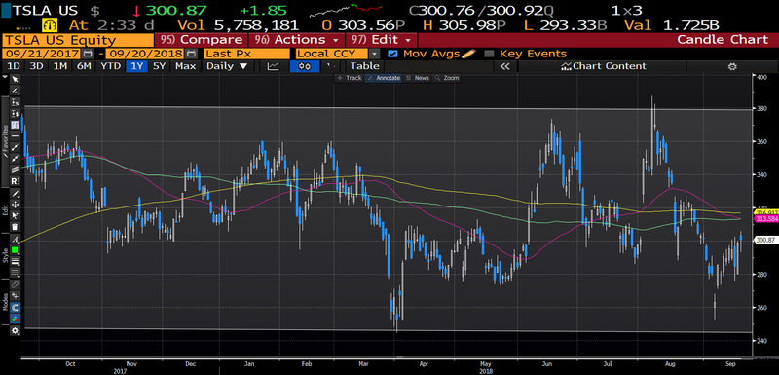Select the Max range tab
This screenshot has height=375, width=779.
(x=185, y=66)
